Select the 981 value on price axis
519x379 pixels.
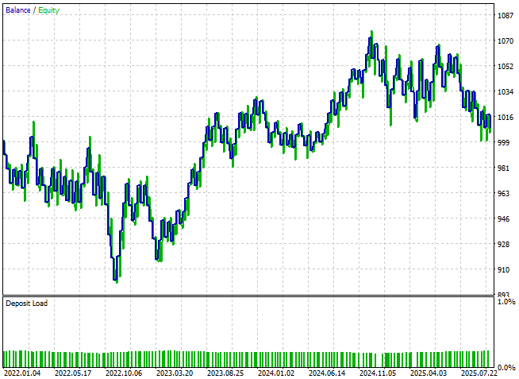[503, 168]
